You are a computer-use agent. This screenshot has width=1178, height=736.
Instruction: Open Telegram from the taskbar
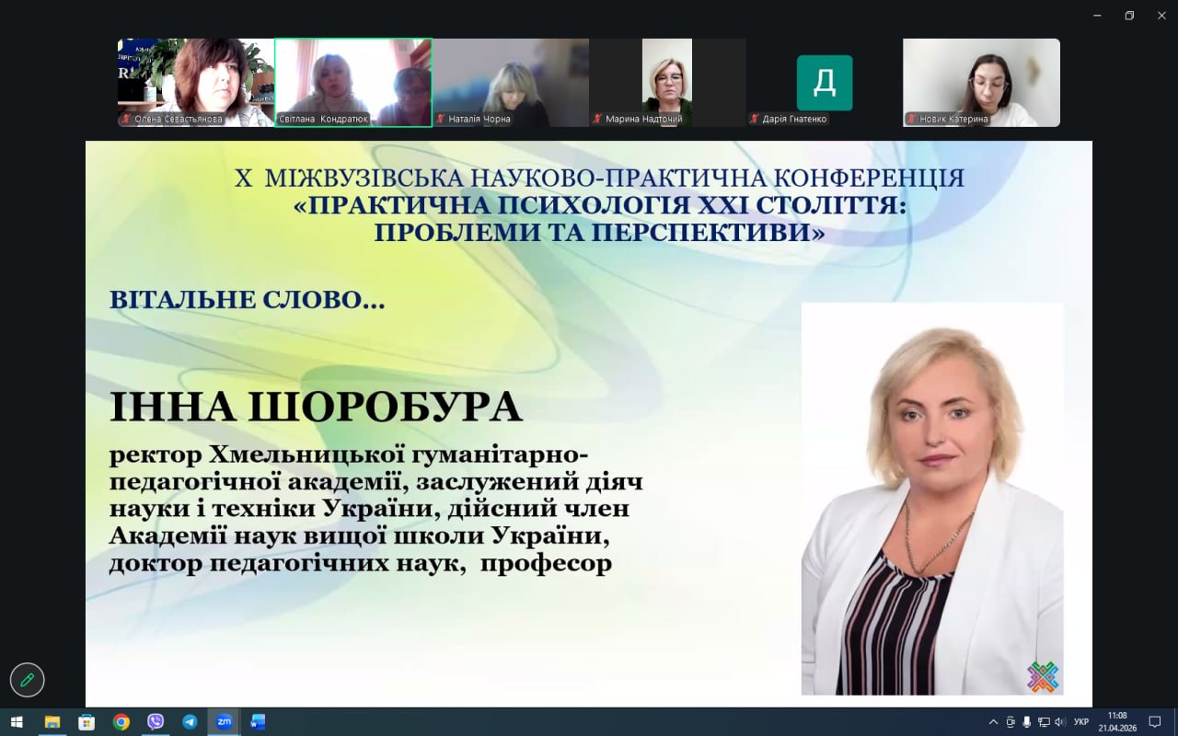[x=190, y=722]
